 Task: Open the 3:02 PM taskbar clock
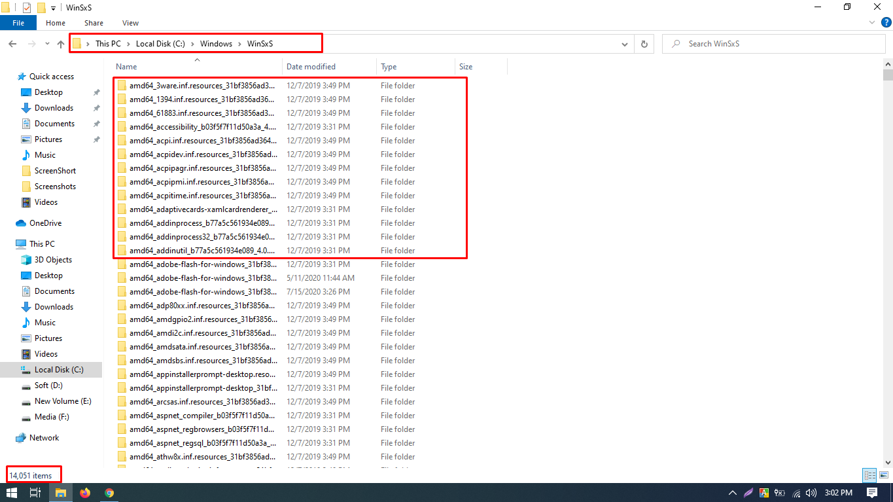[839, 493]
